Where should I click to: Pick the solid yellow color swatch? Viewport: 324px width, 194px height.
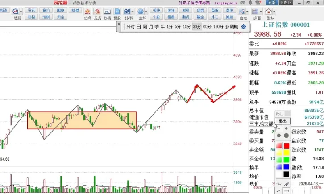pyautogui.click(x=287, y=153)
